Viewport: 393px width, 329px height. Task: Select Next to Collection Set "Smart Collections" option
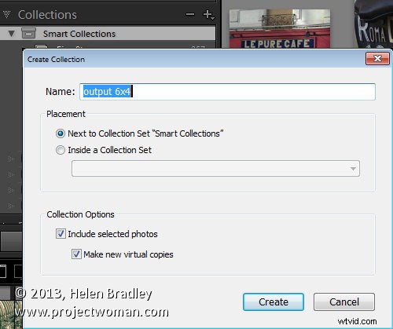(x=61, y=133)
